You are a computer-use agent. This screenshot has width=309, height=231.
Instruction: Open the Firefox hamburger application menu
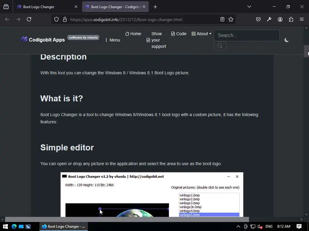(x=302, y=20)
